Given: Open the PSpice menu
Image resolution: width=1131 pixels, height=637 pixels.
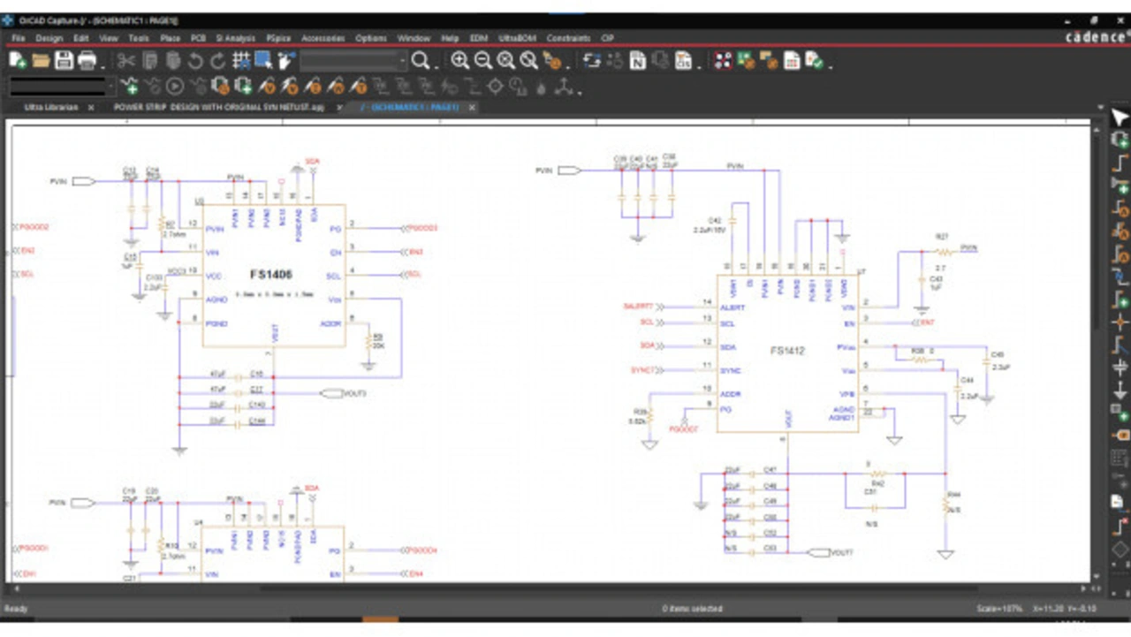Looking at the screenshot, I should 278,38.
